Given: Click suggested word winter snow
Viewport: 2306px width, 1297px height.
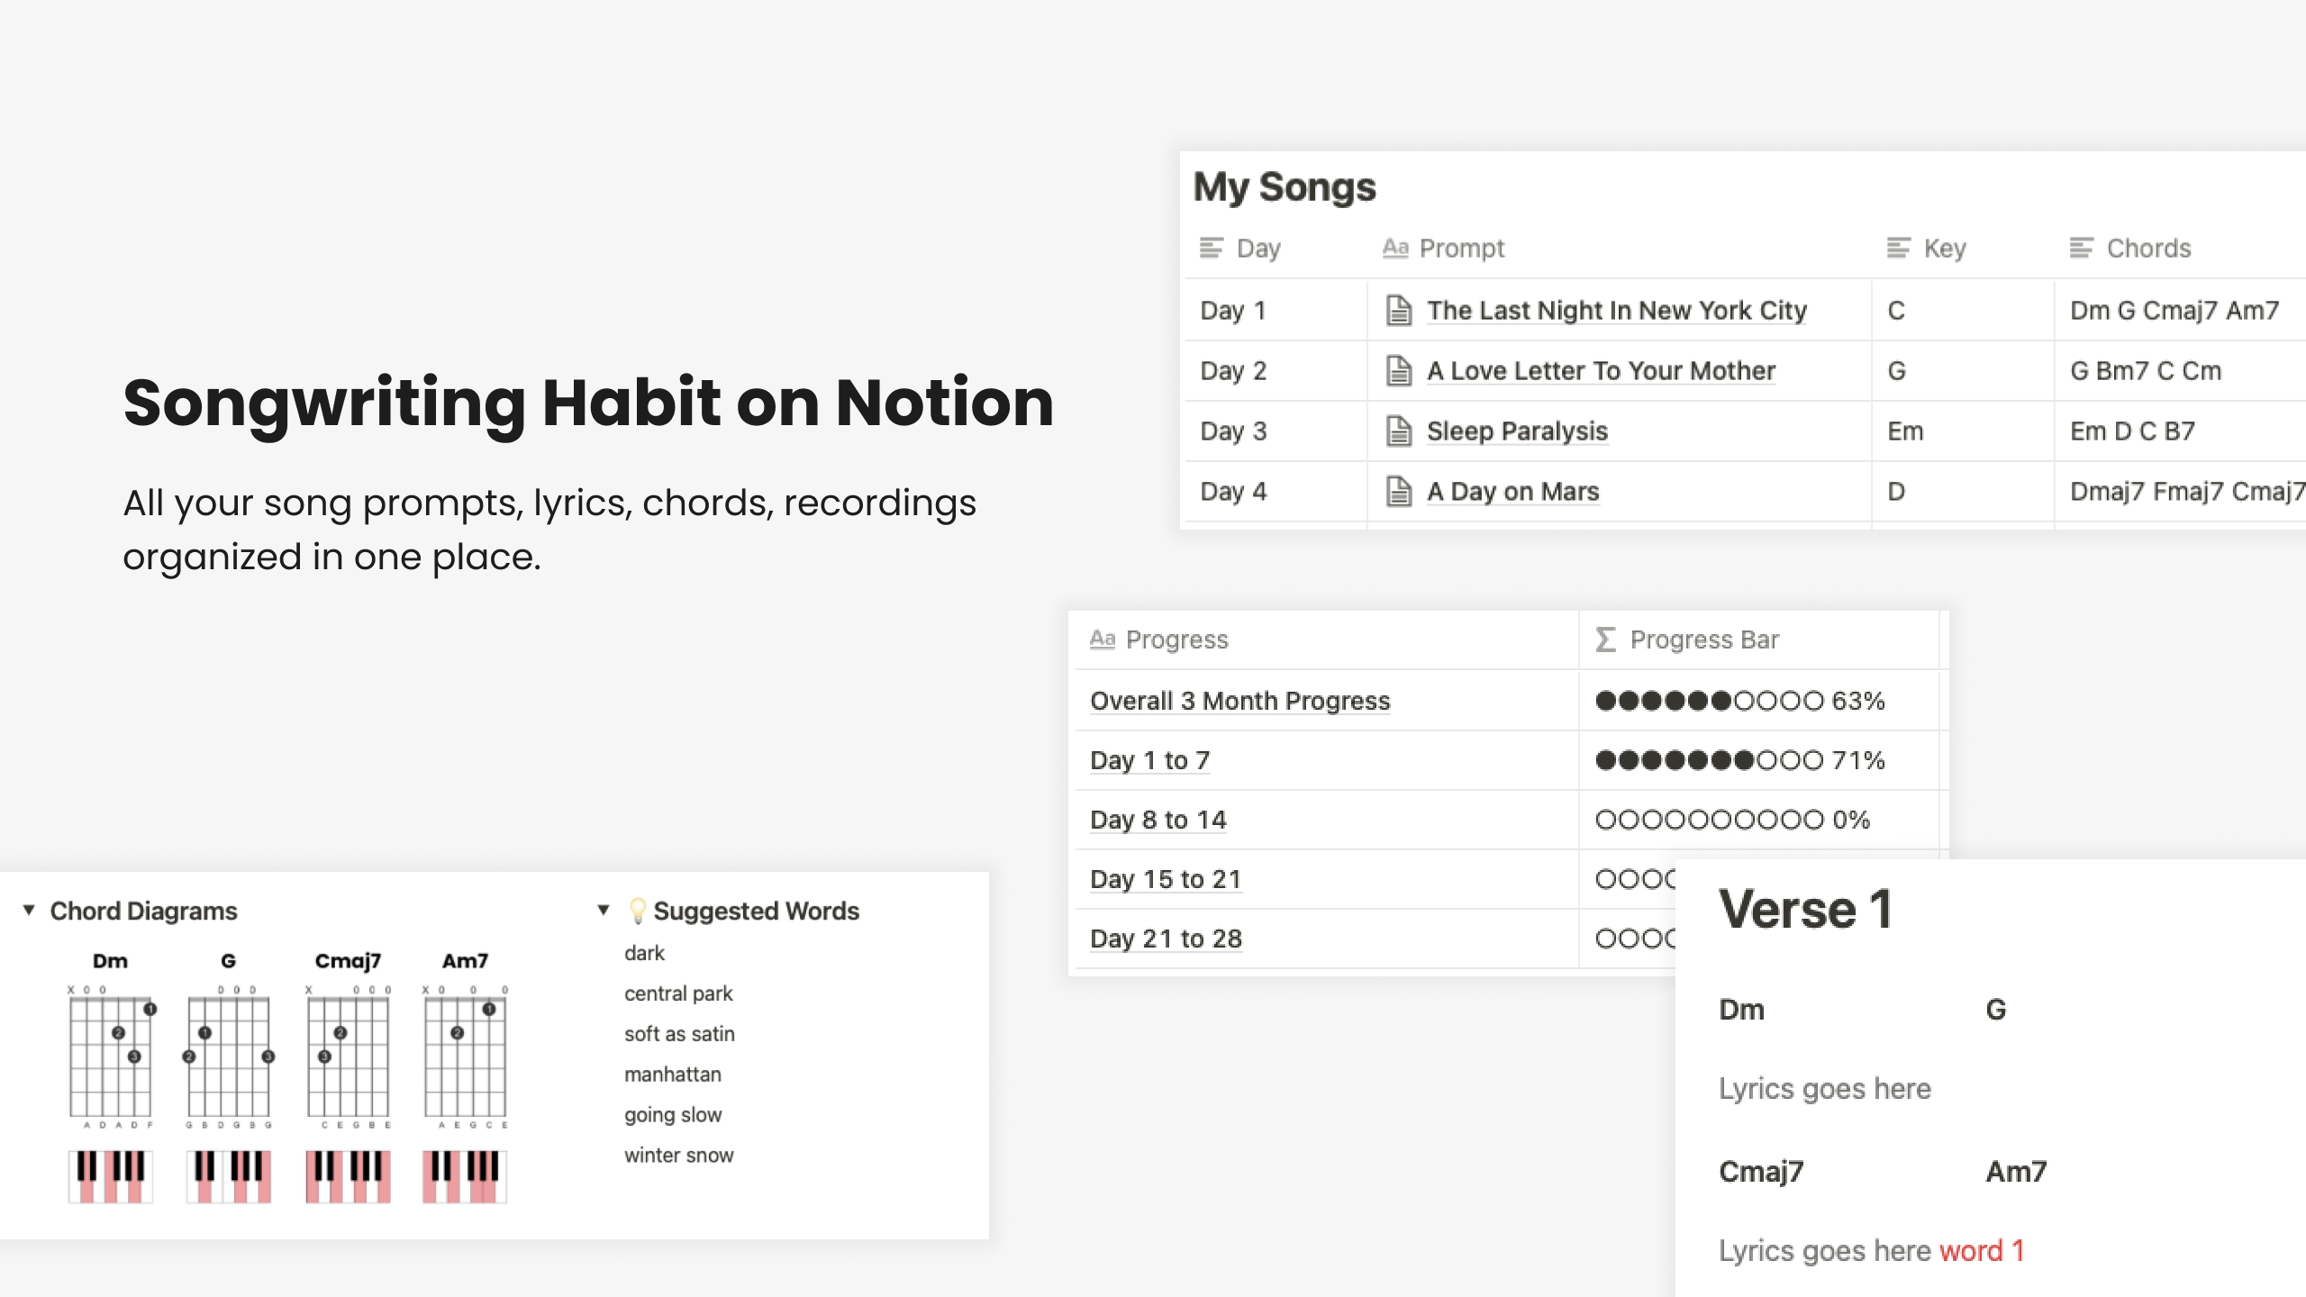Looking at the screenshot, I should [678, 1156].
